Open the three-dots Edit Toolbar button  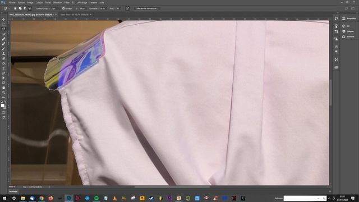pyautogui.click(x=3, y=97)
